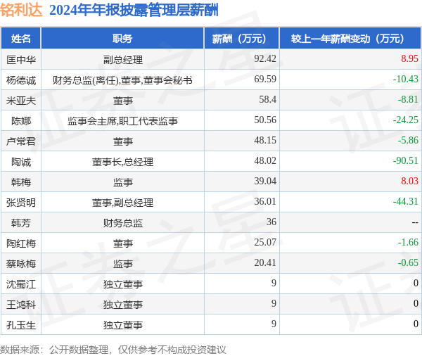Click the 薪酬（万元） column header
The height and width of the screenshot is (356, 422).
coord(241,39)
